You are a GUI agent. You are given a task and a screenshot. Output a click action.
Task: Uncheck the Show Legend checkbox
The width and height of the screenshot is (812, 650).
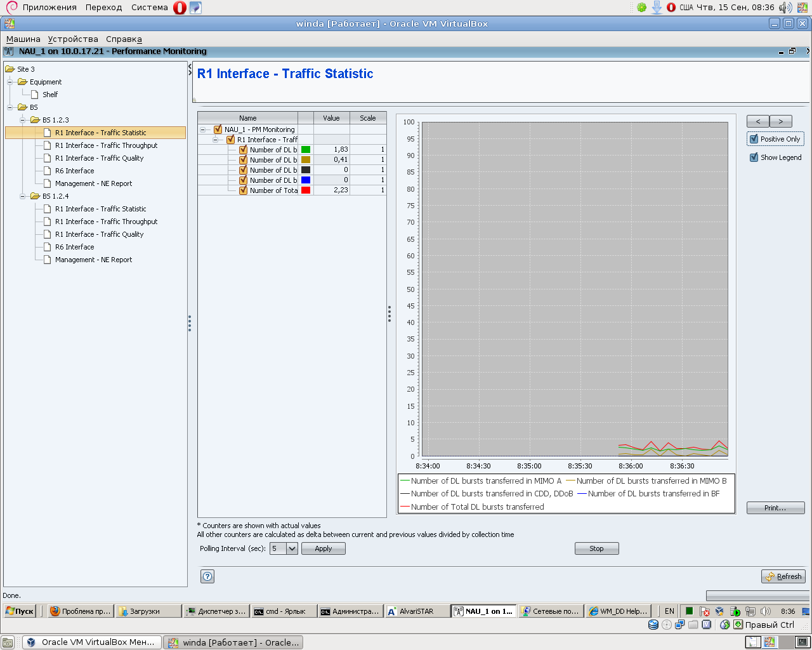click(x=754, y=157)
